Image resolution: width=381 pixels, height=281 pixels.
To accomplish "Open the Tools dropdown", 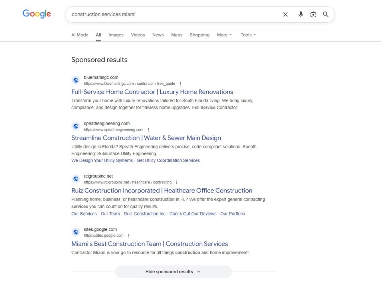I will coord(248,35).
